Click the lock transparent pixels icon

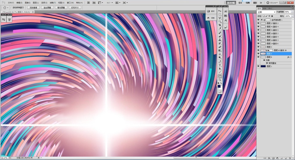point(264,16)
